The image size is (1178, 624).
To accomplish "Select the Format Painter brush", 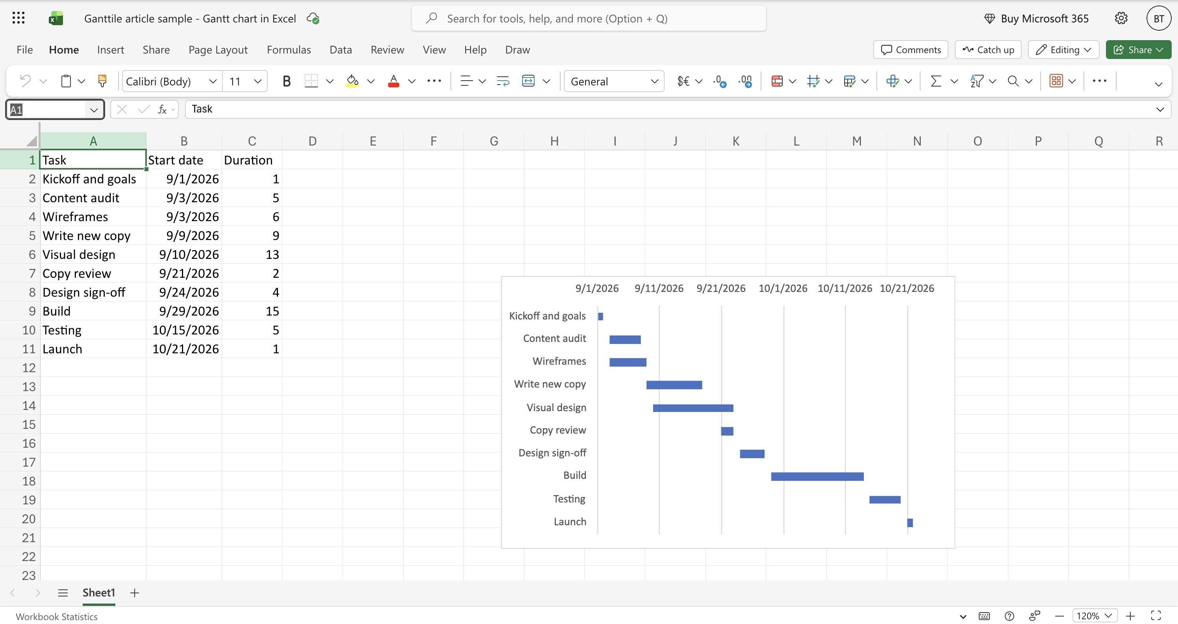I will click(x=102, y=81).
